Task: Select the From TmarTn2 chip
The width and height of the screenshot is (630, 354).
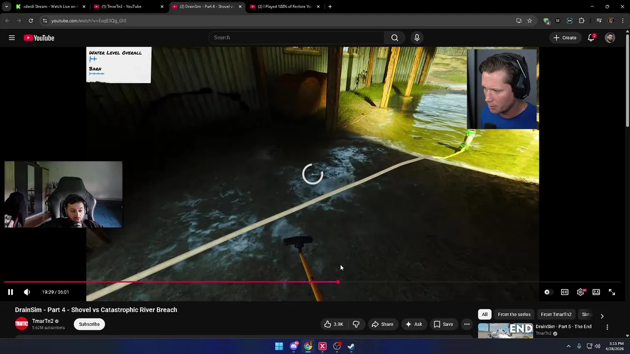Action: point(556,315)
